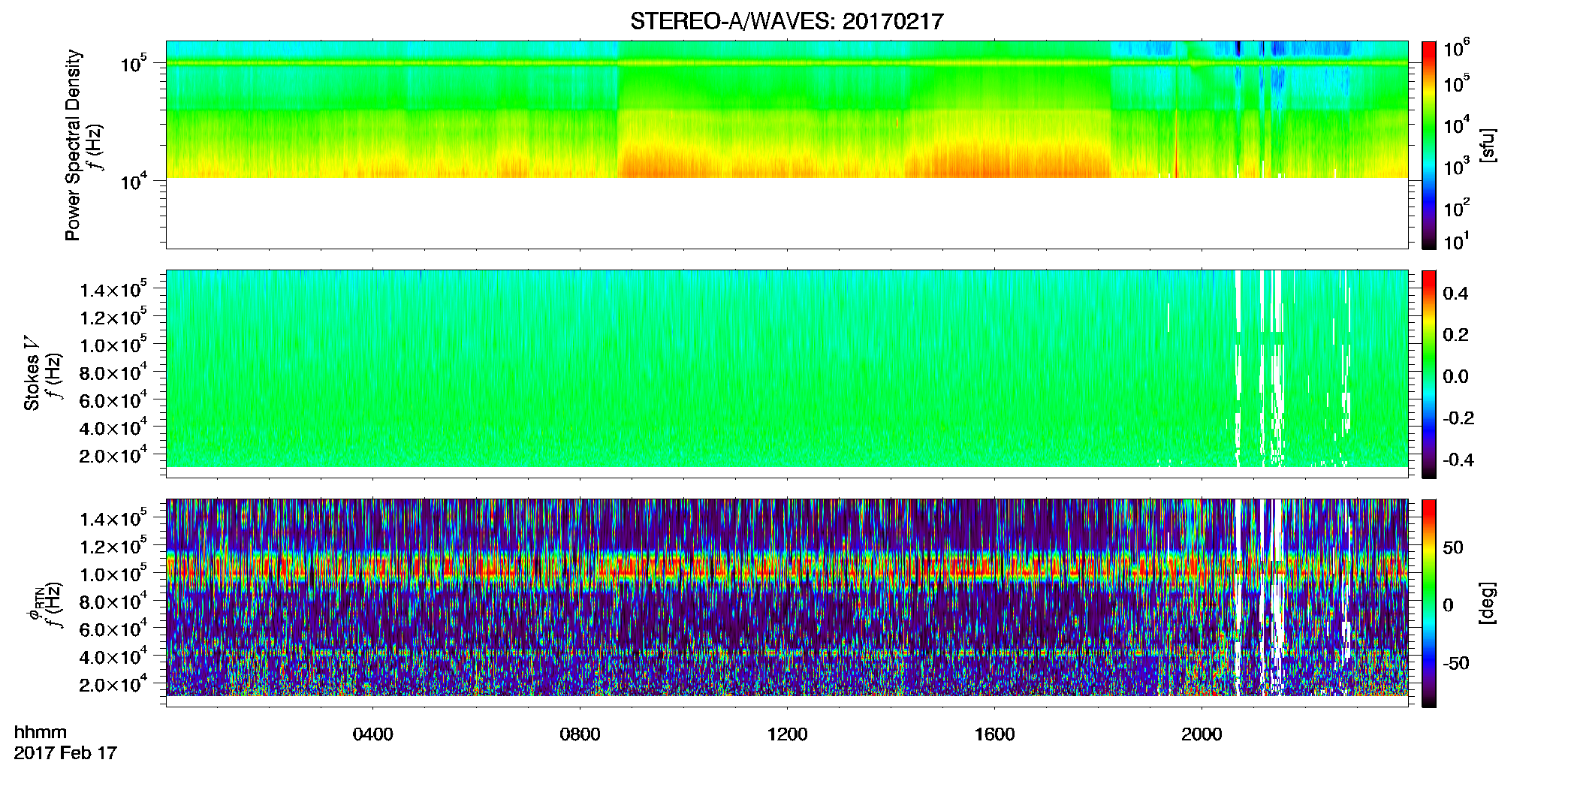This screenshot has width=1574, height=811.
Task: Click the Power Spectral Density color bar
Action: [x=1429, y=145]
